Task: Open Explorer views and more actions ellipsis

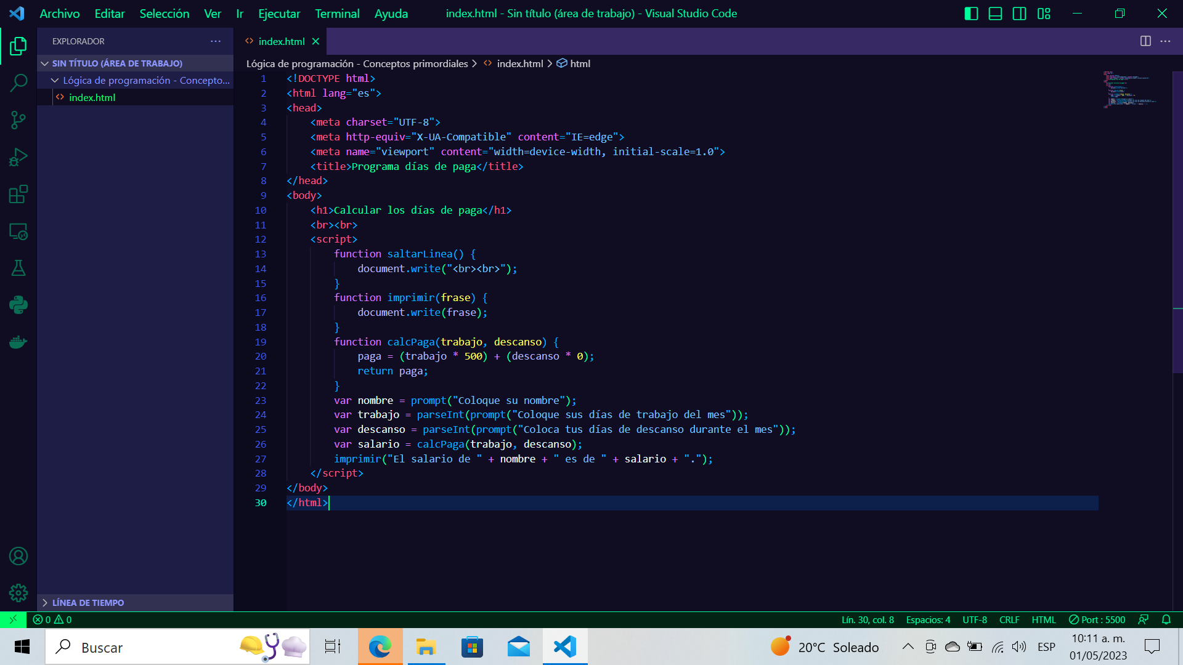Action: point(216,41)
